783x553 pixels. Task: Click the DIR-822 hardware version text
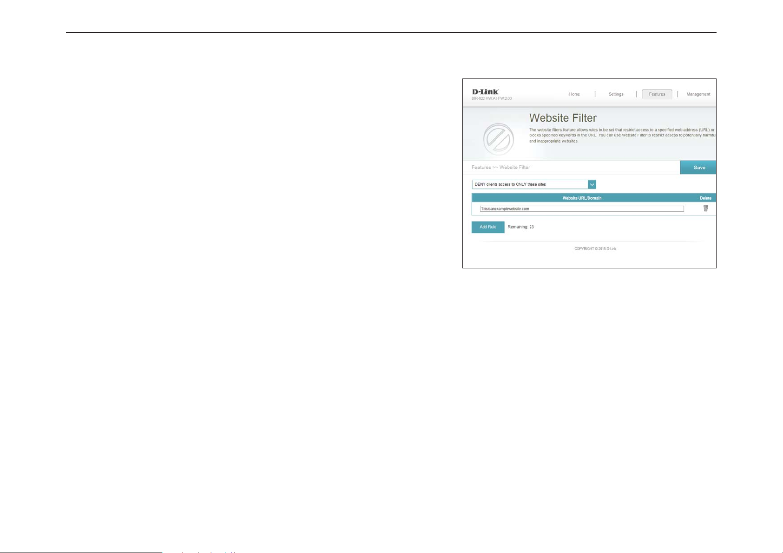[x=492, y=98]
